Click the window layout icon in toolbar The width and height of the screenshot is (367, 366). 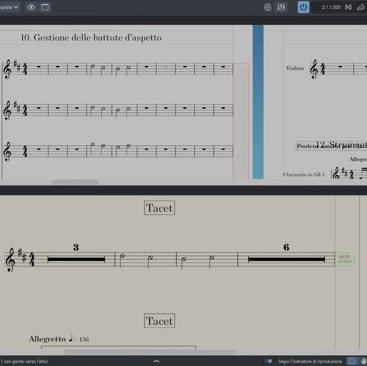coord(45,7)
